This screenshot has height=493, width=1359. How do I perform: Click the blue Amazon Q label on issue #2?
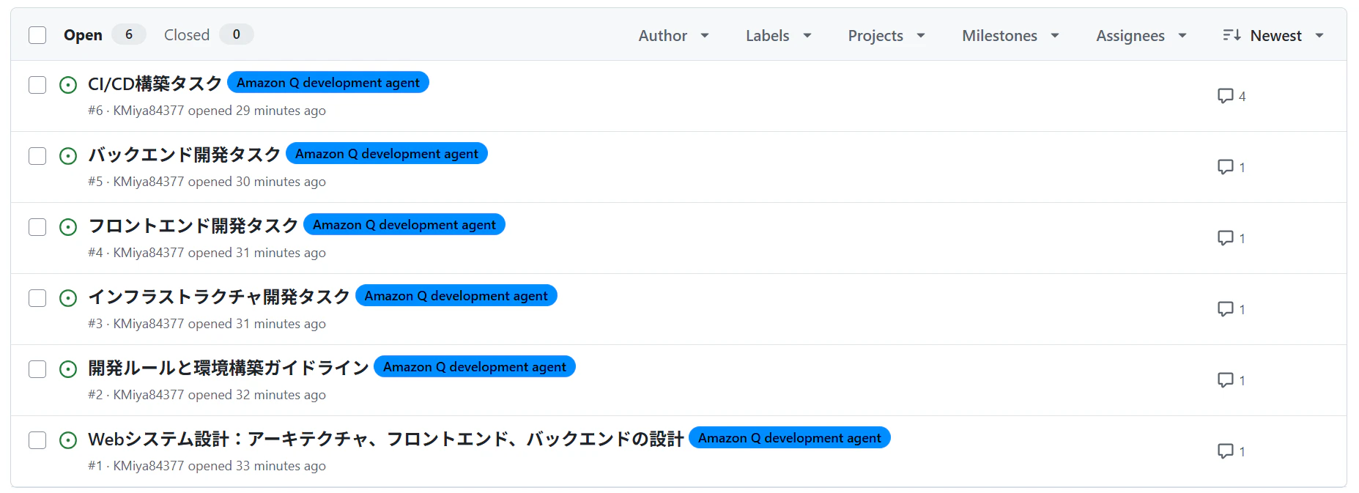coord(475,367)
